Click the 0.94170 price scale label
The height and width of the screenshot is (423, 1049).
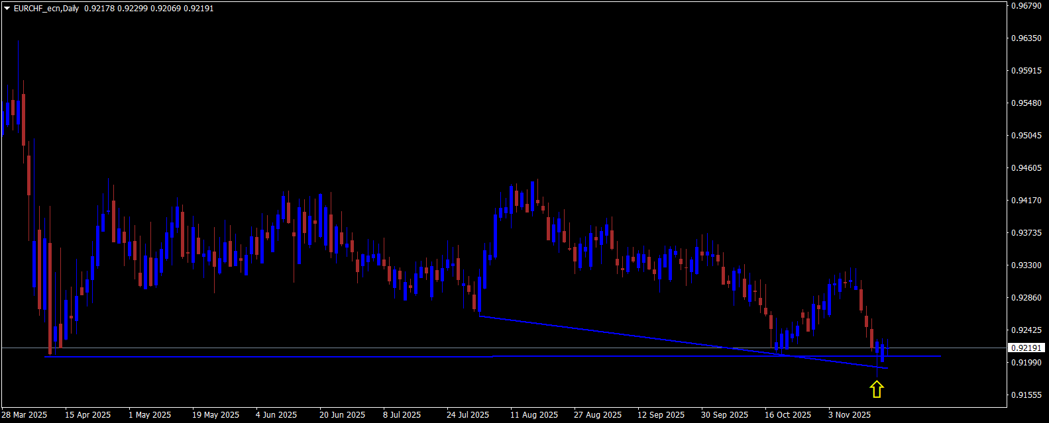point(1026,201)
